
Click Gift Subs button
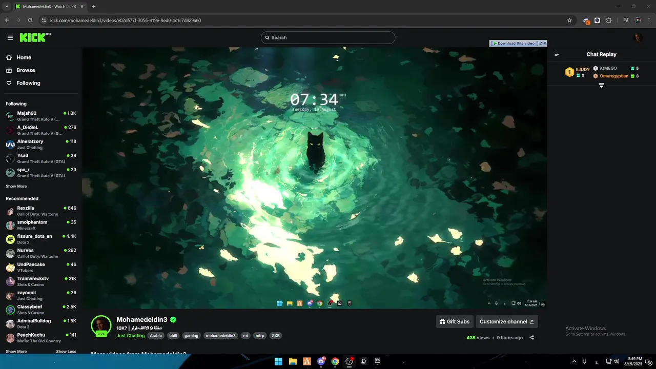pyautogui.click(x=455, y=321)
